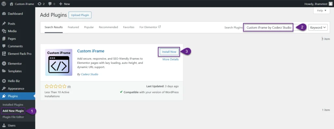334x129 pixels.
Task: Click Install Now for Custom iFrame
Action: coord(169,52)
